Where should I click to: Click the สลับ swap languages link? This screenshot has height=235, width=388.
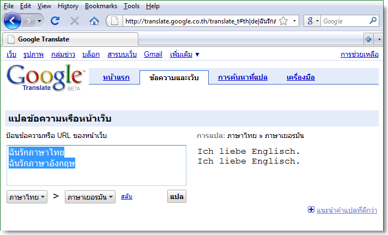[126, 197]
